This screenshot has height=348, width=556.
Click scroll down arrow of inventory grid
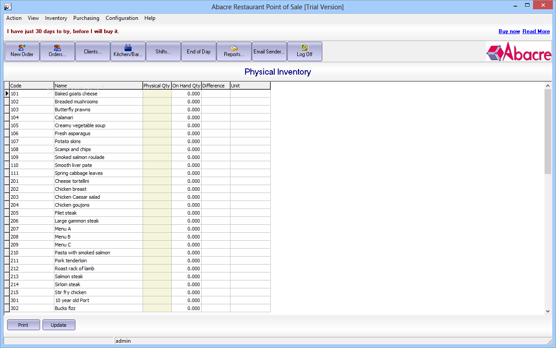pyautogui.click(x=548, y=311)
